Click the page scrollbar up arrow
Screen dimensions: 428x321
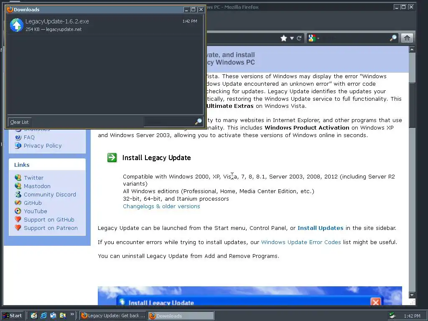(x=412, y=49)
